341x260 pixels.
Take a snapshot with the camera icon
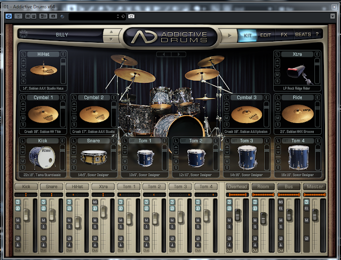(131, 16)
